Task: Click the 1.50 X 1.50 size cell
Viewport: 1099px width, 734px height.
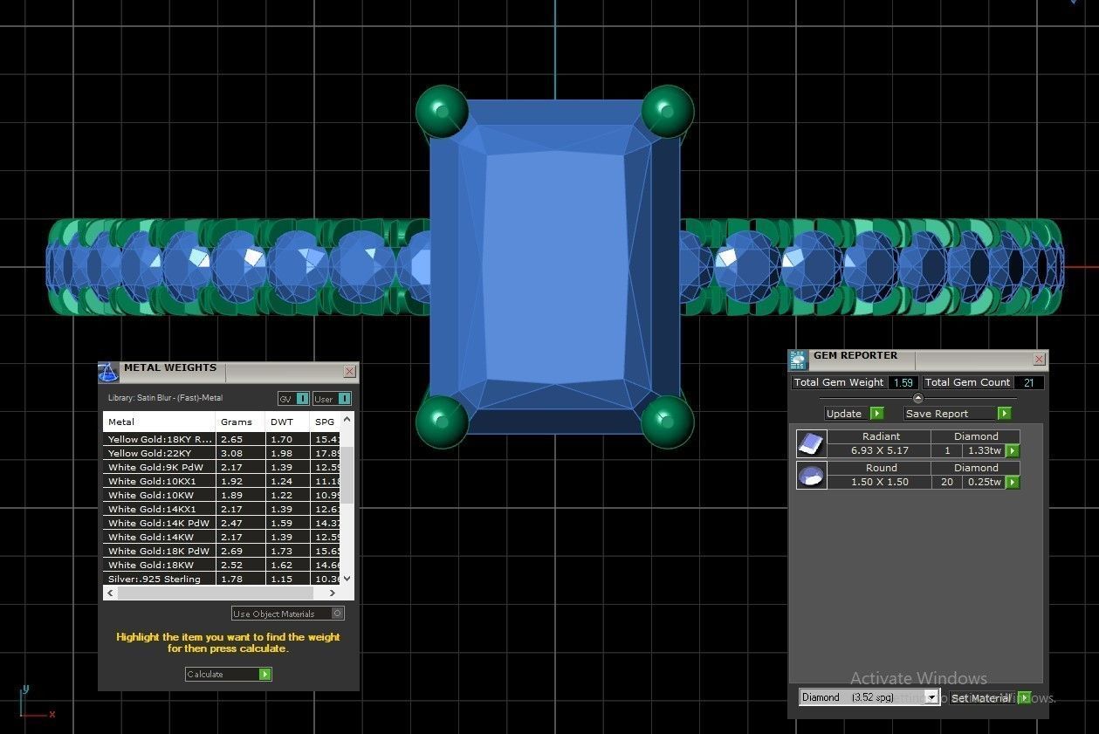Action: (x=880, y=482)
